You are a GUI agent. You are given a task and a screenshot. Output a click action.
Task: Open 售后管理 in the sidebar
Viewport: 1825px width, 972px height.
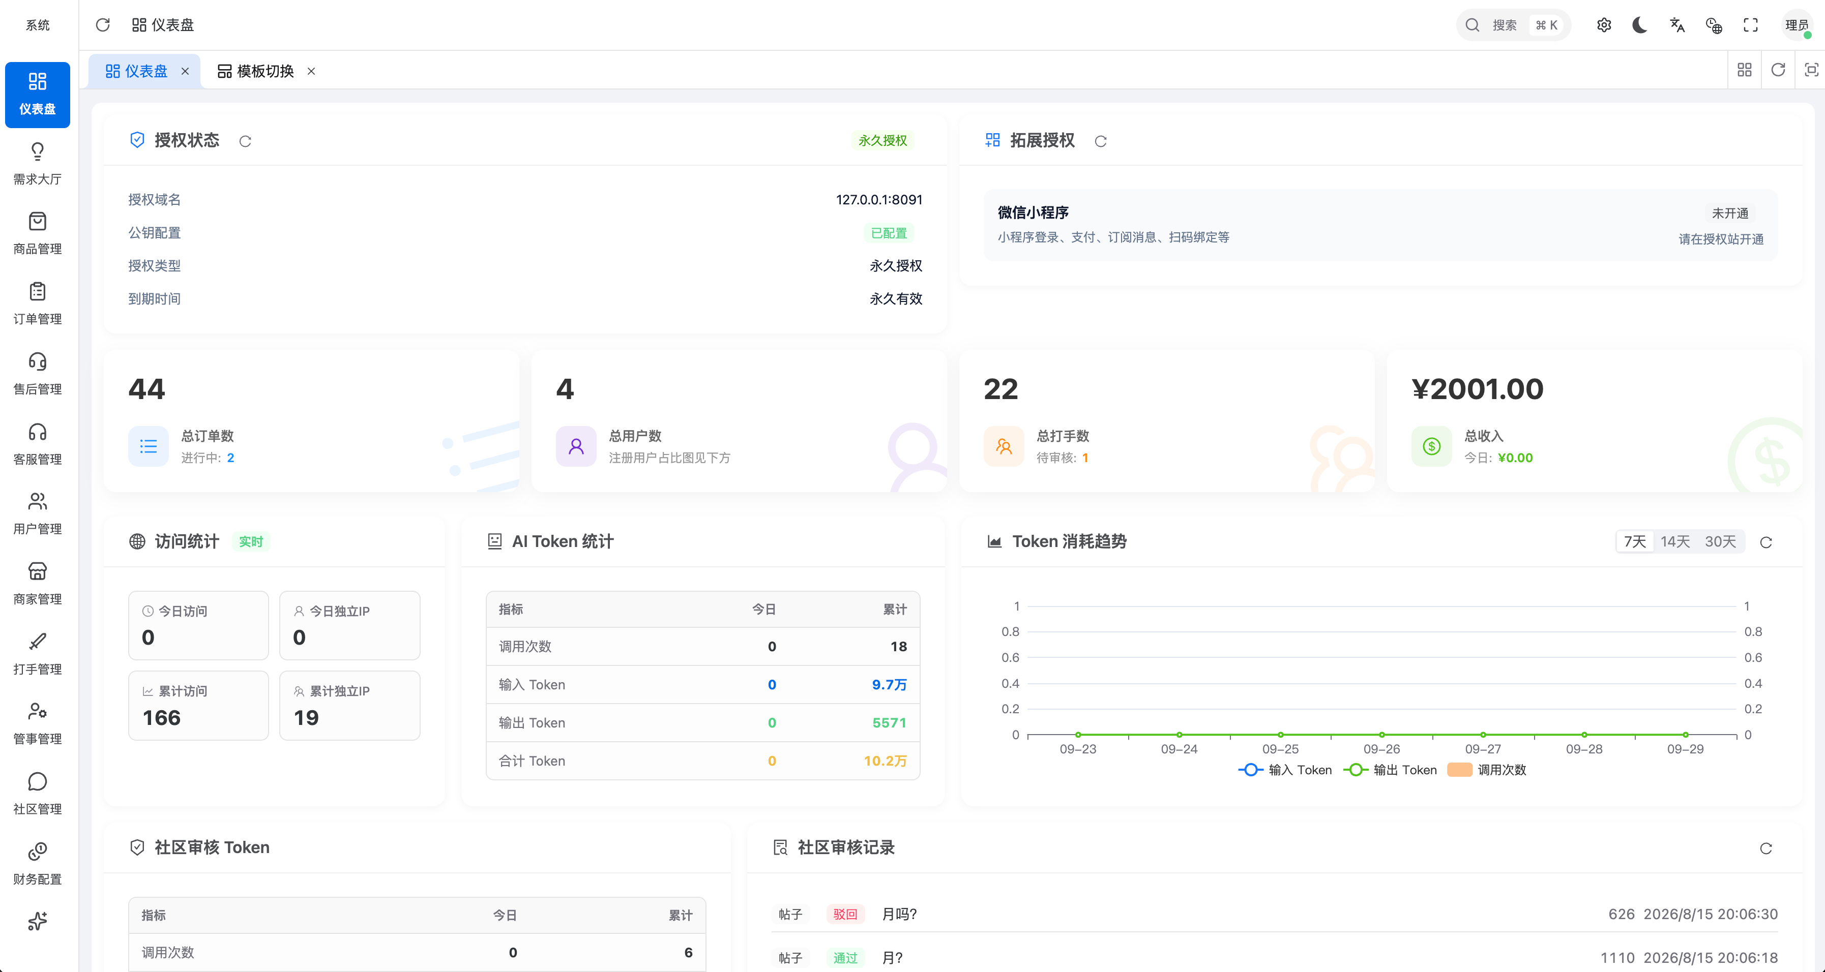pos(38,375)
